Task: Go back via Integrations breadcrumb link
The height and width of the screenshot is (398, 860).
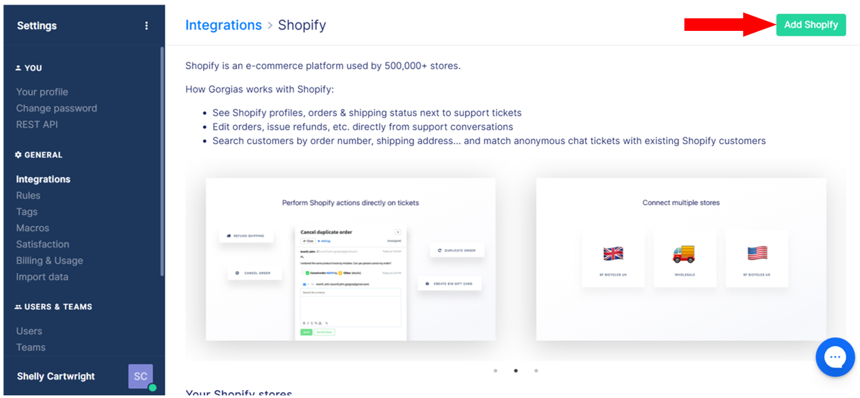Action: pos(224,25)
